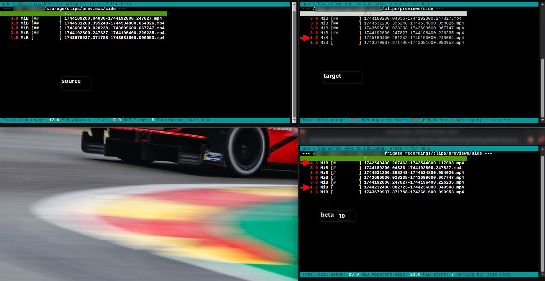Select the /.. row in the frigate_recordings gdu window
Image resolution: width=545 pixels, height=281 pixels.
point(383,158)
